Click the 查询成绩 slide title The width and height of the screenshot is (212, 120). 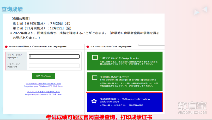click(x=12, y=9)
